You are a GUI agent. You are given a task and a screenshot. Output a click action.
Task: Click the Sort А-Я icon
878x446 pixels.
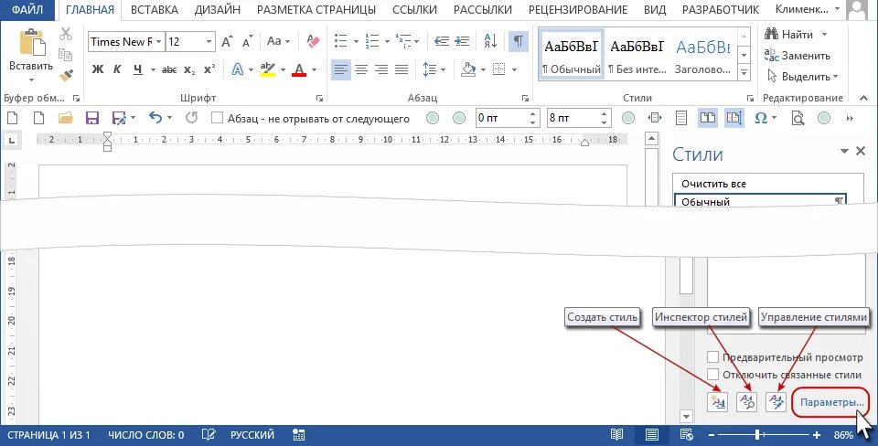[x=490, y=40]
